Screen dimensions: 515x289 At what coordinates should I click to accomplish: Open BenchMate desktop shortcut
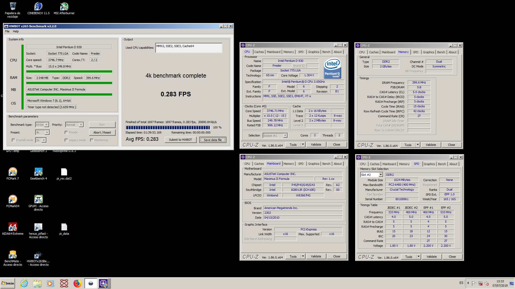(x=13, y=258)
